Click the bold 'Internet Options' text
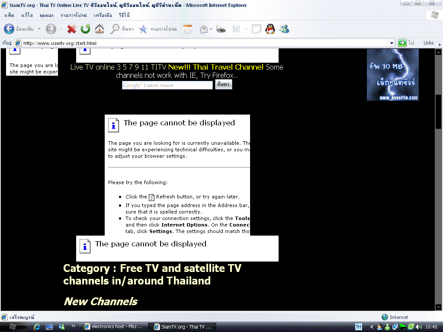 coord(184,225)
